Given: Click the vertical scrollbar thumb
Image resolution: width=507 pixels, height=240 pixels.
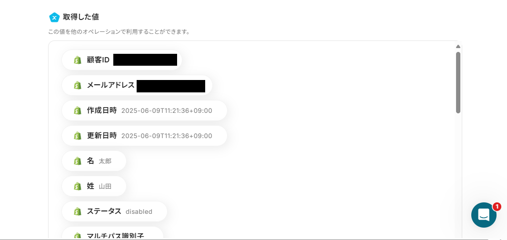Looking at the screenshot, I should (458, 82).
